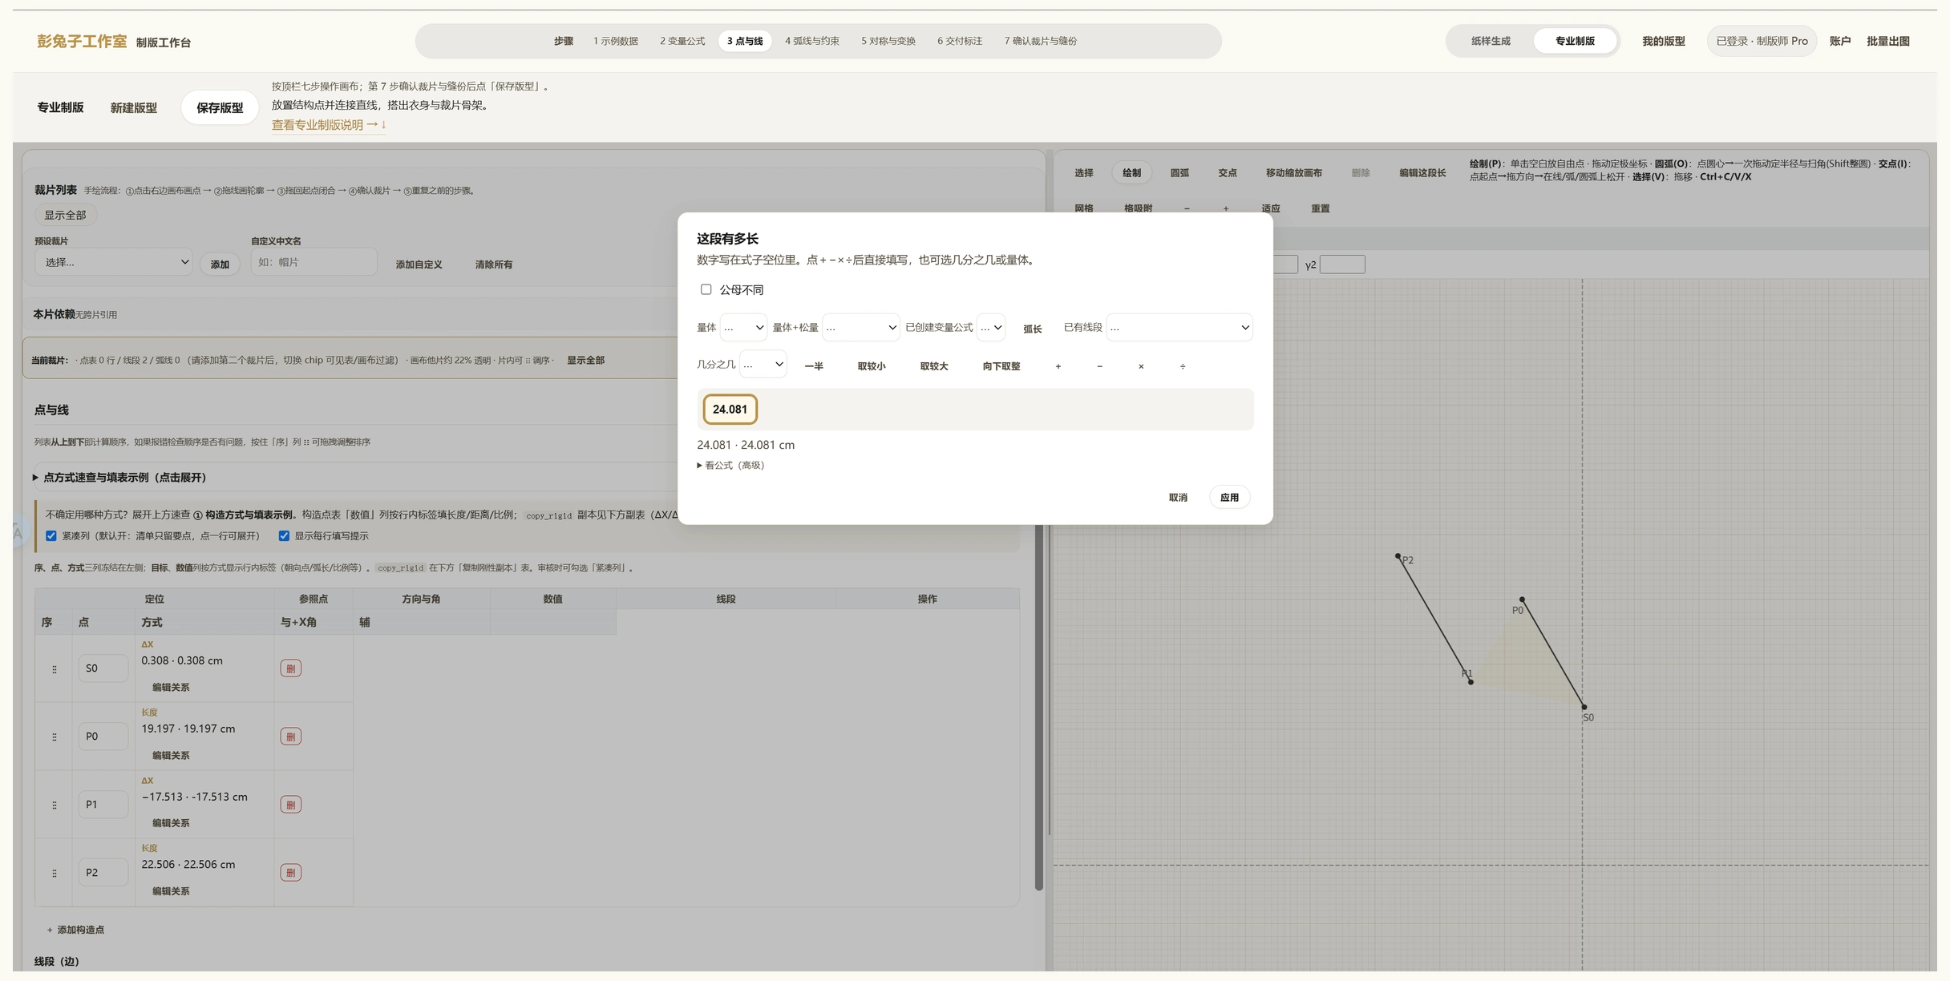The height and width of the screenshot is (981, 1950).
Task: Delete row P2 with red 删 icon
Action: point(290,873)
